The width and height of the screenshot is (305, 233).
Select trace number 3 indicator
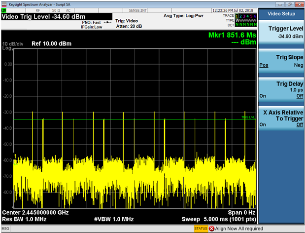point(244,16)
